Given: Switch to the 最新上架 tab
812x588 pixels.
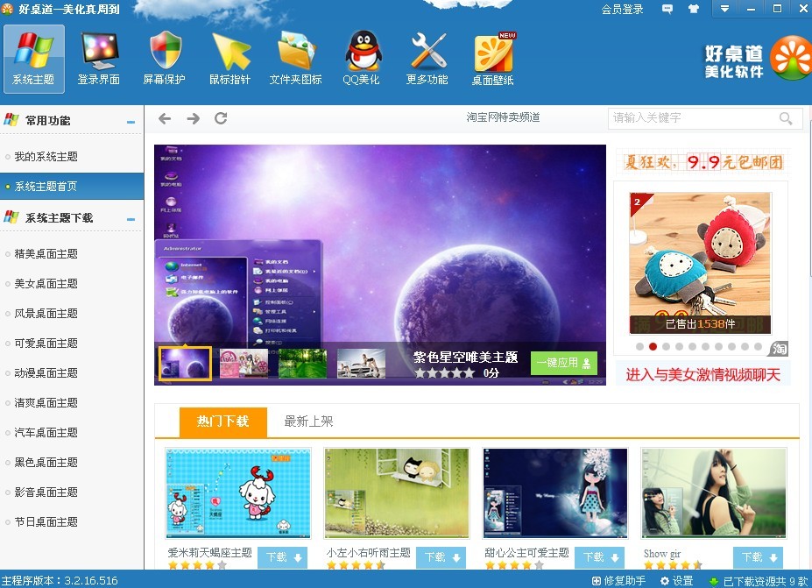Looking at the screenshot, I should (x=308, y=422).
